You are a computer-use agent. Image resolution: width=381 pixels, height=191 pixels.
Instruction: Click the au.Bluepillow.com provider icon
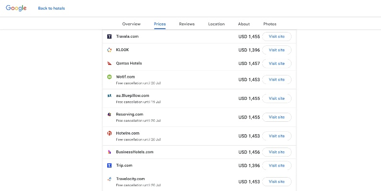pos(109,95)
